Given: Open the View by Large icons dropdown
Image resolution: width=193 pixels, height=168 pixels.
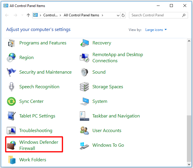Looking at the screenshot, I should 156,30.
